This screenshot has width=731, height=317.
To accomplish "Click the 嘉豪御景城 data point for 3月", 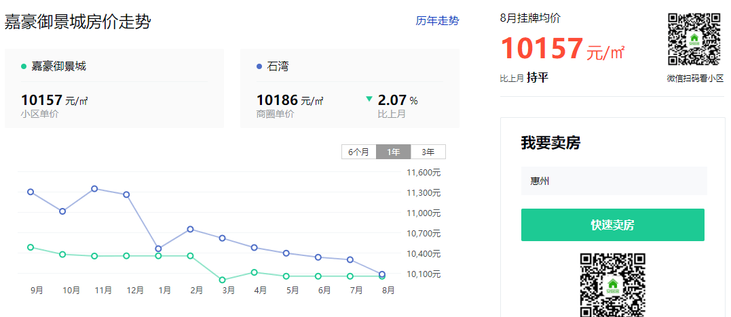I will point(222,280).
